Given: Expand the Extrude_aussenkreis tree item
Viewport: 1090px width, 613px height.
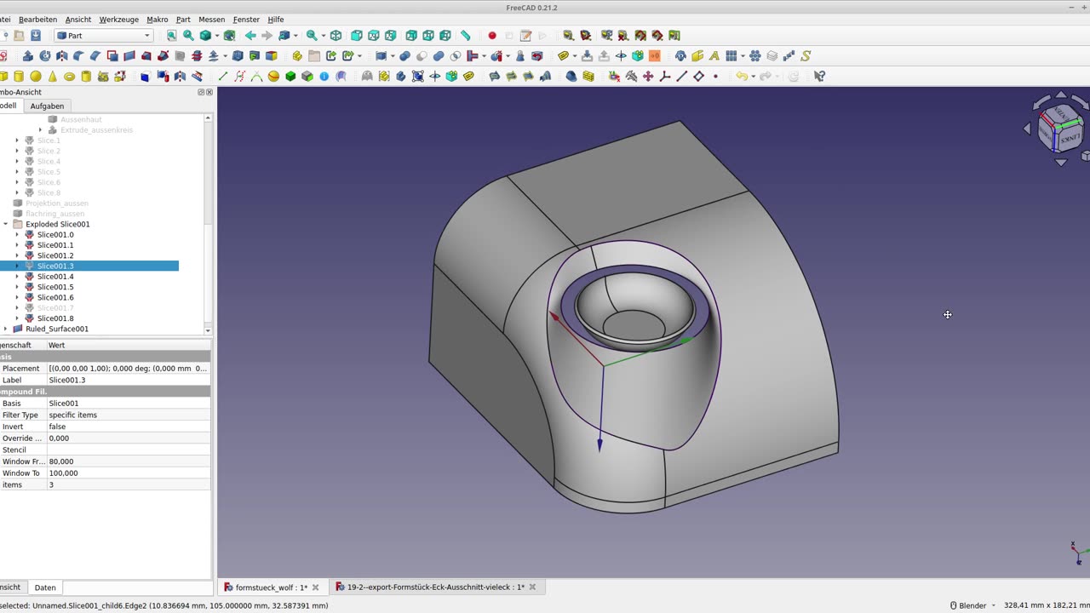Looking at the screenshot, I should pos(40,130).
